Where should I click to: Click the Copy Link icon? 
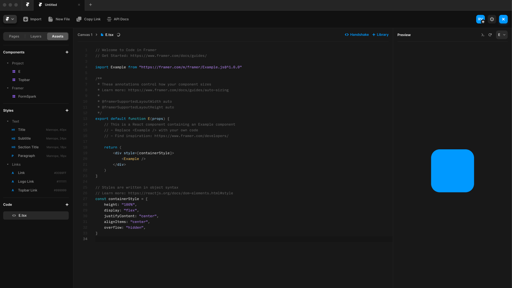79,19
